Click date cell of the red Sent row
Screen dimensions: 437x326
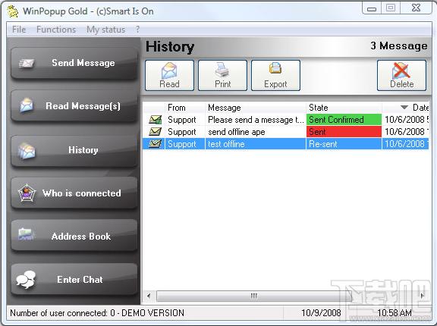pyautogui.click(x=405, y=132)
